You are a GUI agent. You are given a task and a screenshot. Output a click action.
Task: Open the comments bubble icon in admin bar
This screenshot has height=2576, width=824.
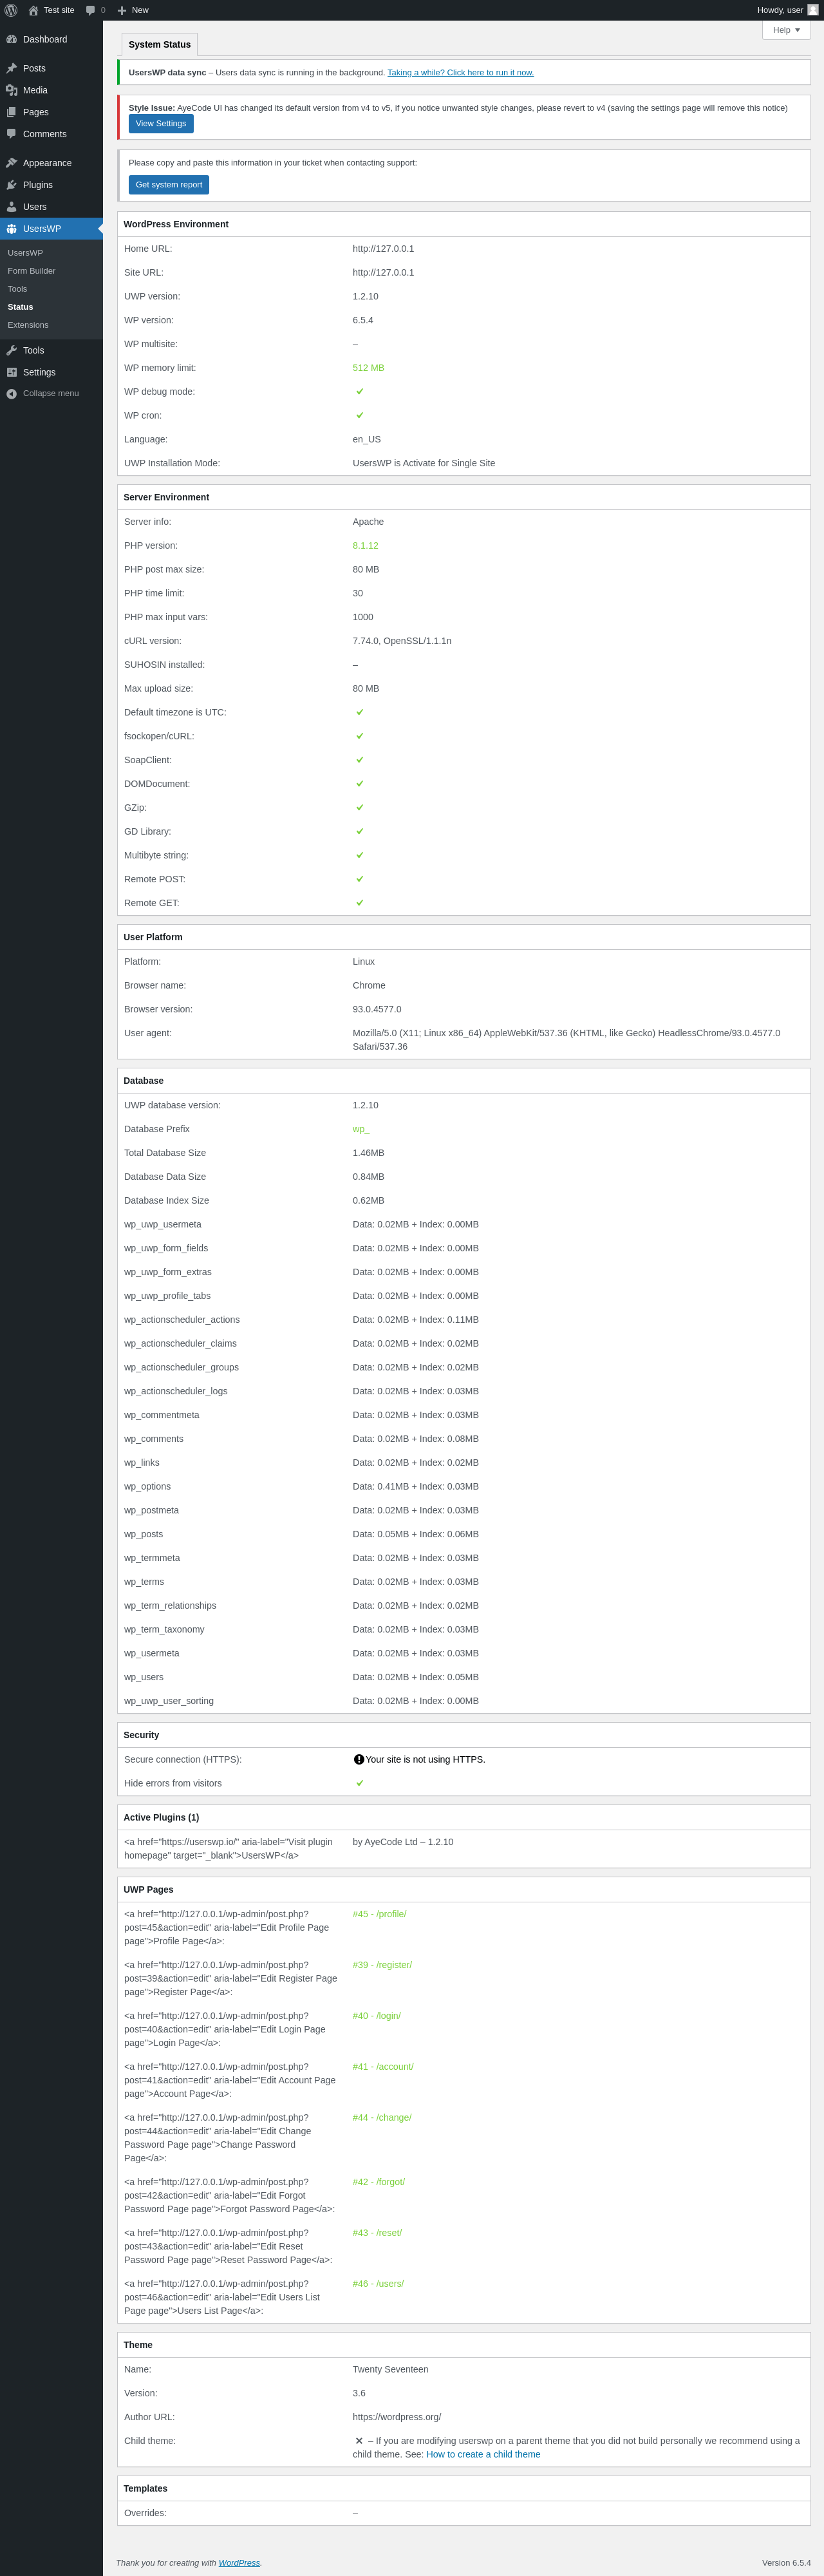pyautogui.click(x=91, y=10)
